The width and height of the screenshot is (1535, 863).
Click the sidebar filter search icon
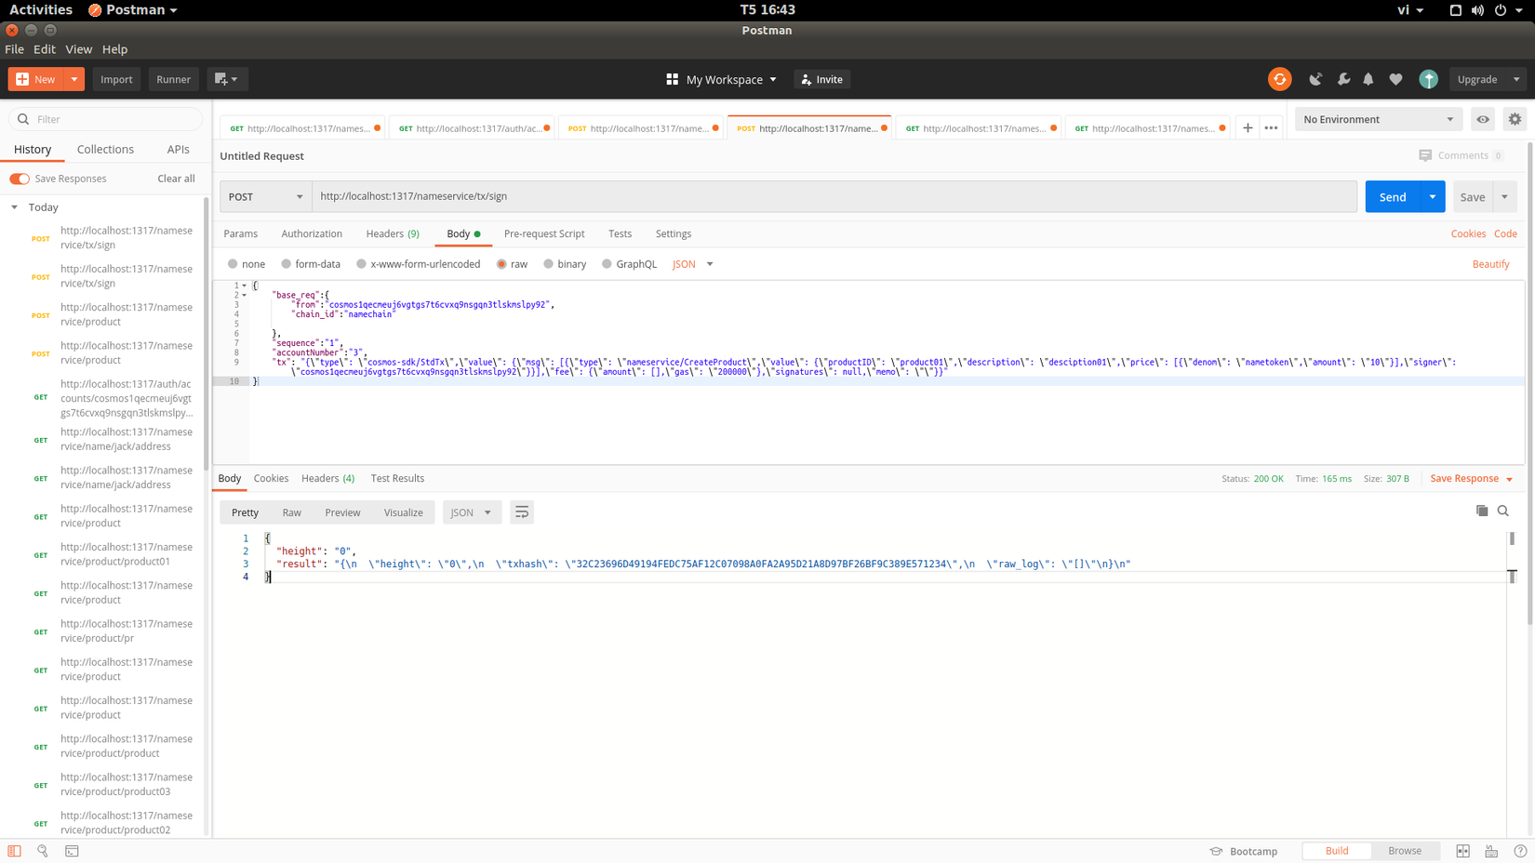coord(23,119)
